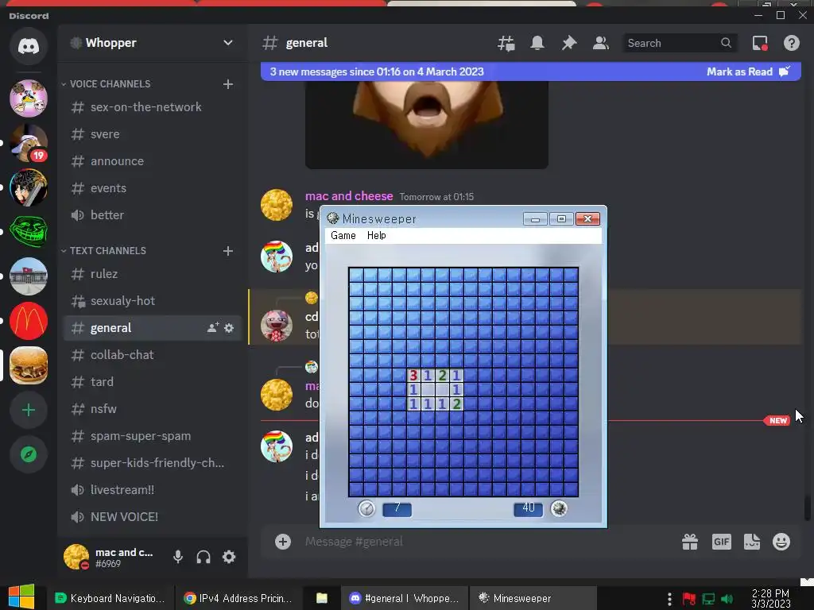814x610 pixels.
Task: Open notification settings bell icon
Action: point(537,43)
